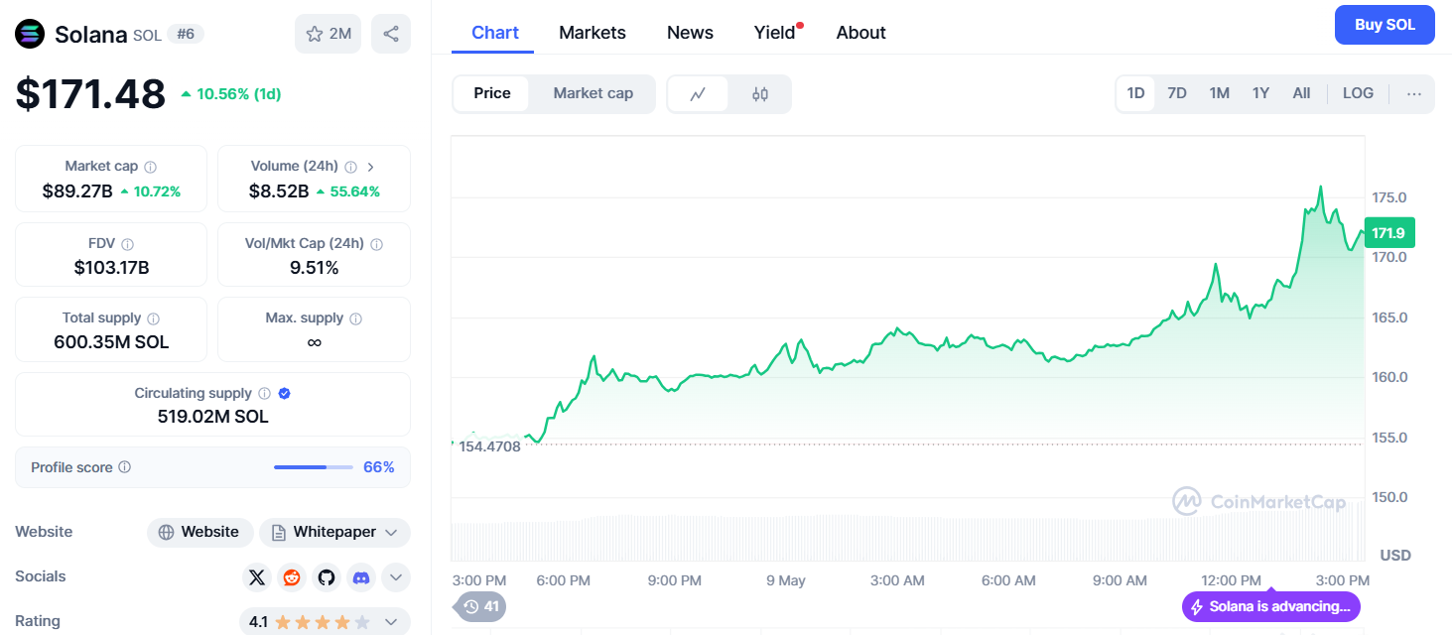Screen dimensions: 1452x635
Task: Click the Buy SOL button
Action: 1385,25
